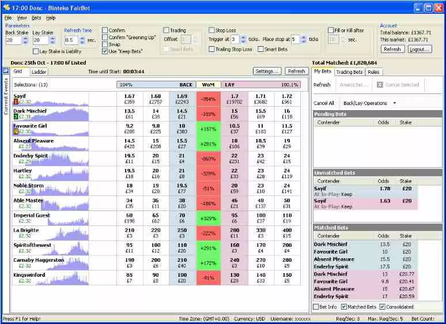Select unmatched Sayif bet at 1.63
Image resolution: width=446 pixels, height=324 pixels.
coord(365,204)
